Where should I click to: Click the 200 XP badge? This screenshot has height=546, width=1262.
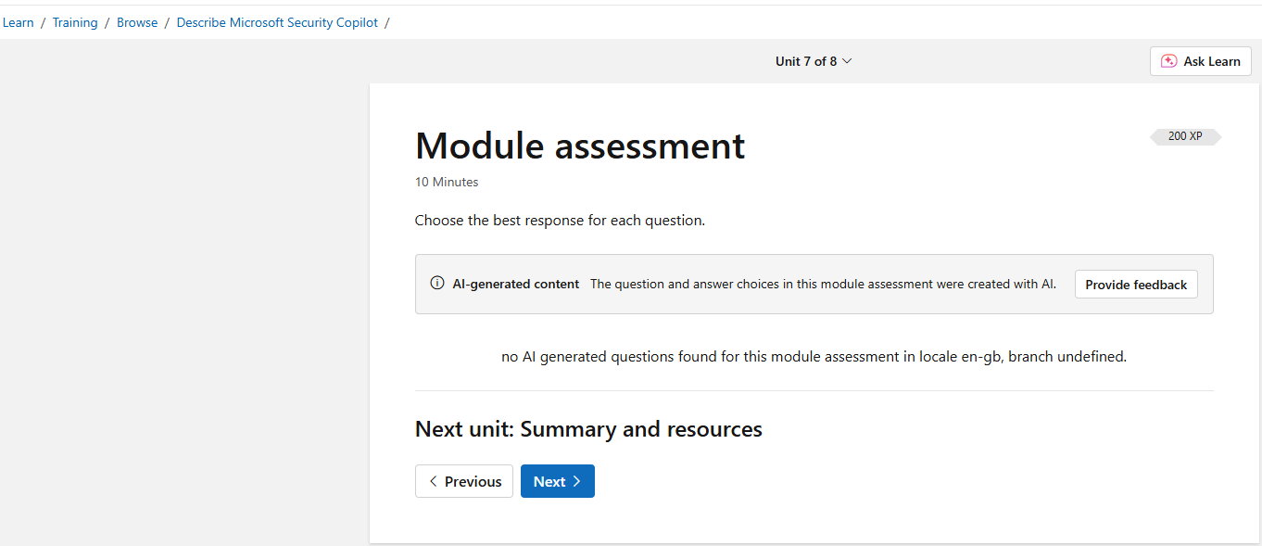pos(1185,136)
